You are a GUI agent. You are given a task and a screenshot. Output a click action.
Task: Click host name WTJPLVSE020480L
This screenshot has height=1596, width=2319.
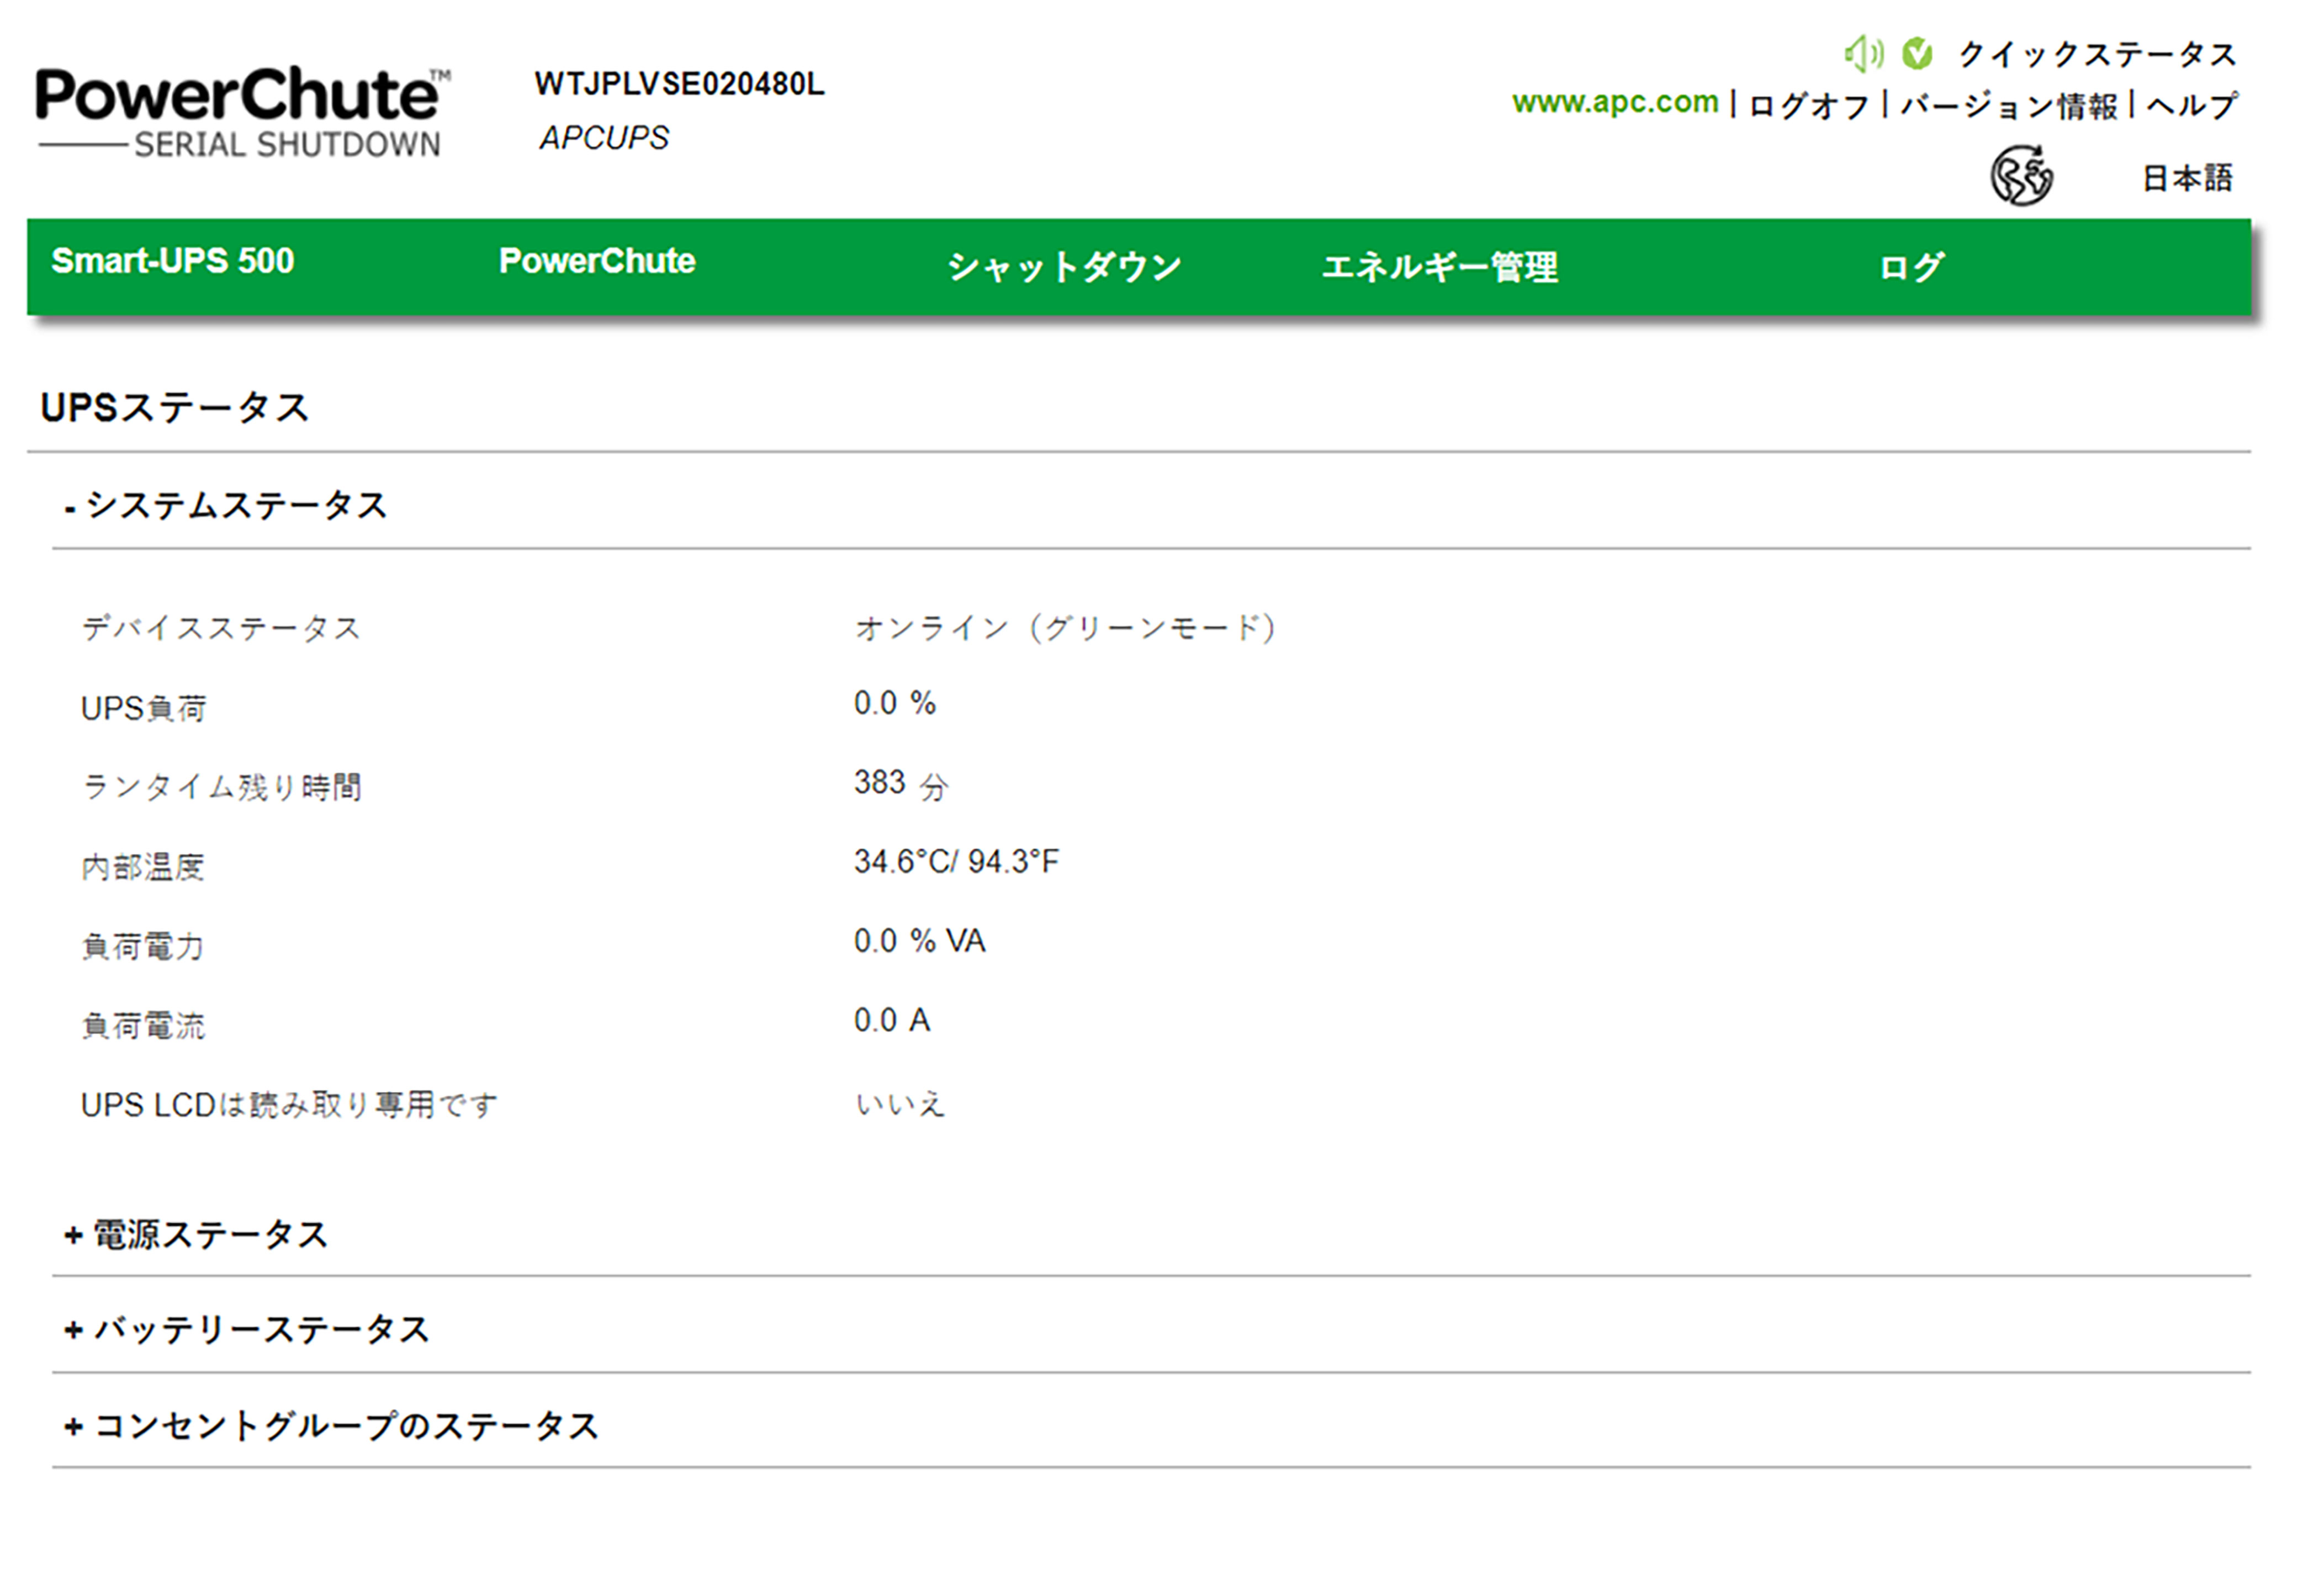tap(680, 84)
